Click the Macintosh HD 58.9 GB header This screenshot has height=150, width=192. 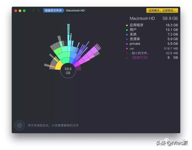154,18
